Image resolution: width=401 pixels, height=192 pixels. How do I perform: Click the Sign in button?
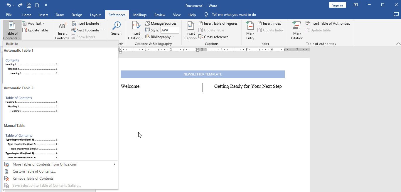[338, 5]
